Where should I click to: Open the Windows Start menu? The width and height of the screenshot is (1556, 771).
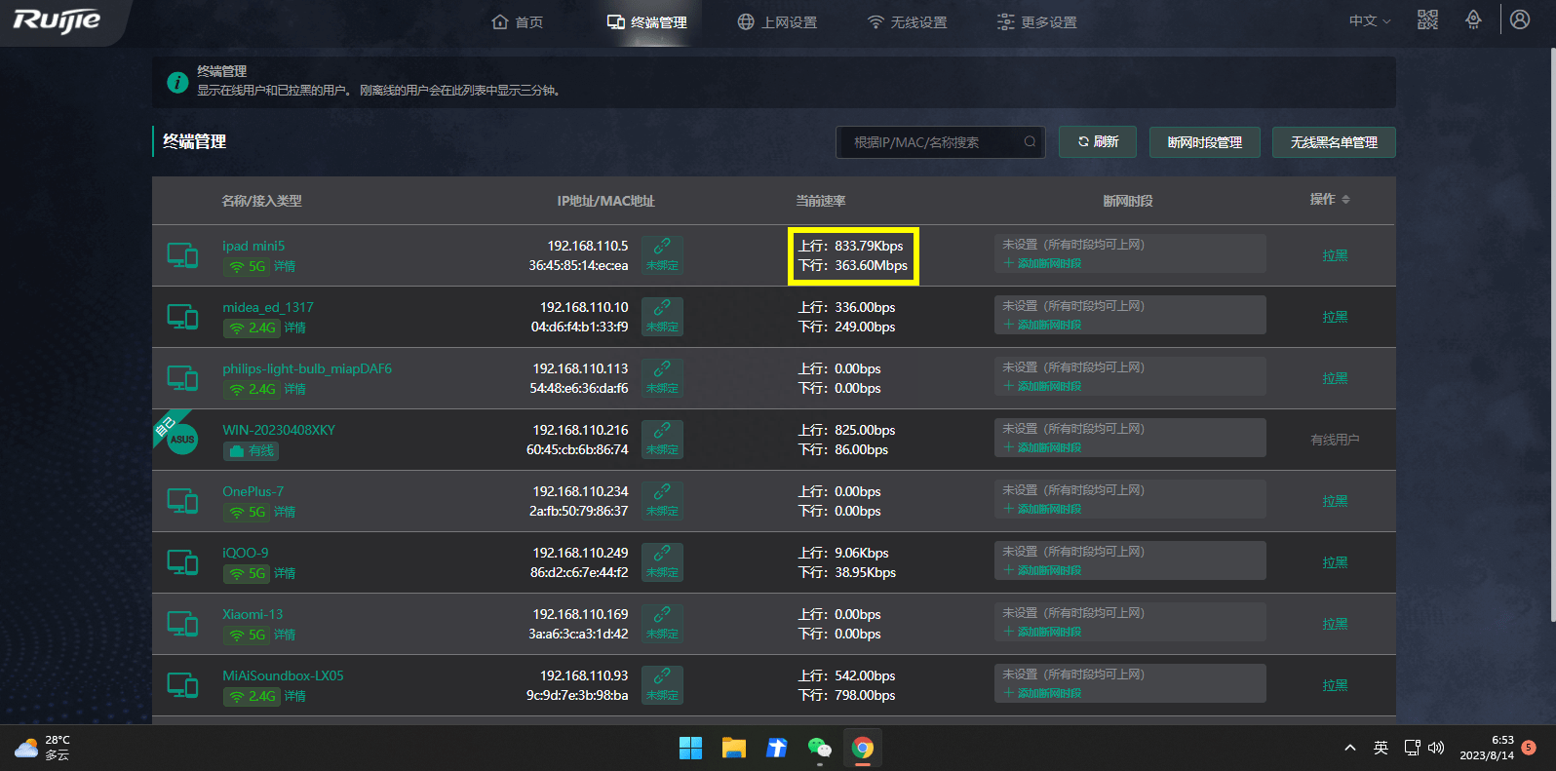pyautogui.click(x=690, y=748)
